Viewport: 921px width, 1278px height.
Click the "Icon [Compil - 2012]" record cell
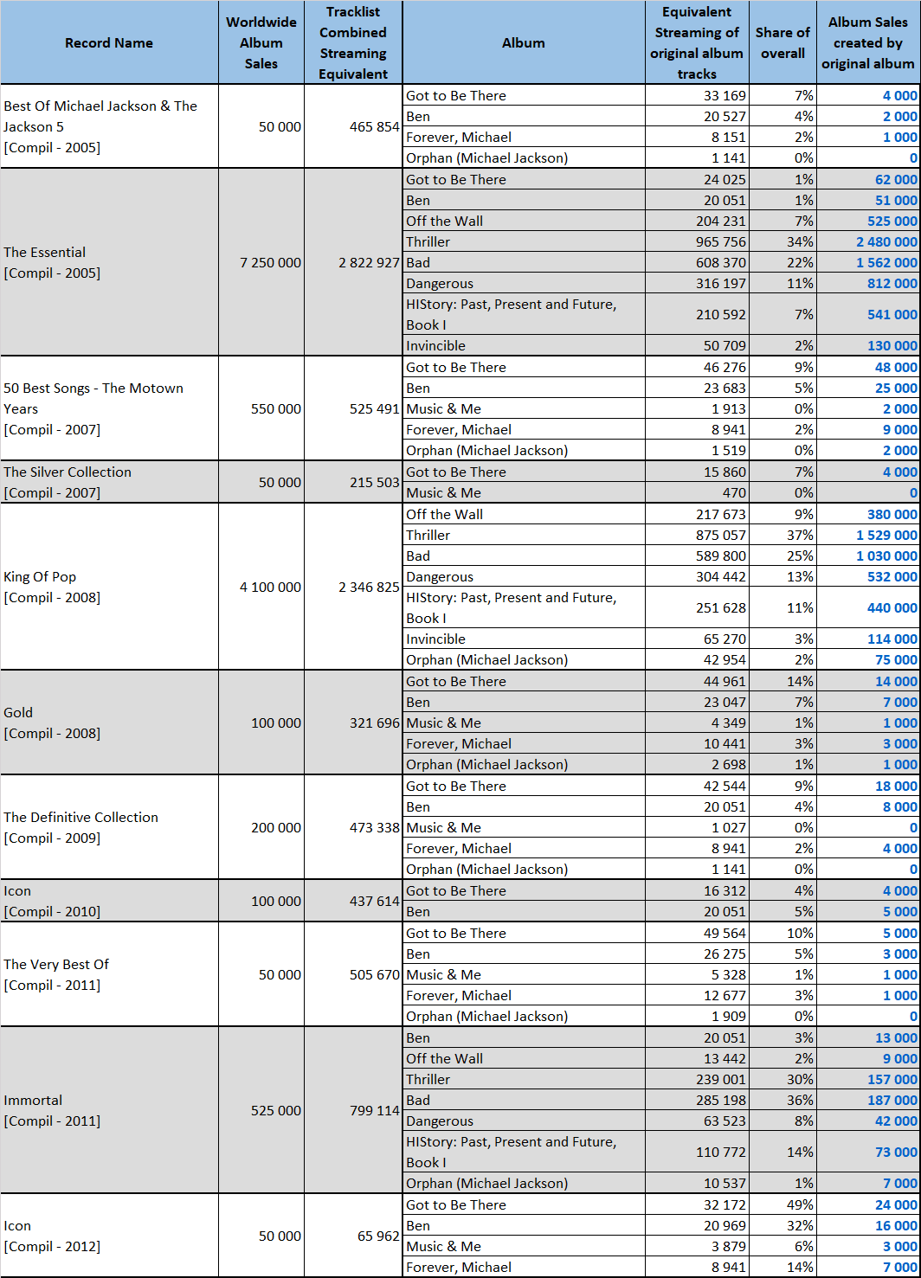point(109,1236)
